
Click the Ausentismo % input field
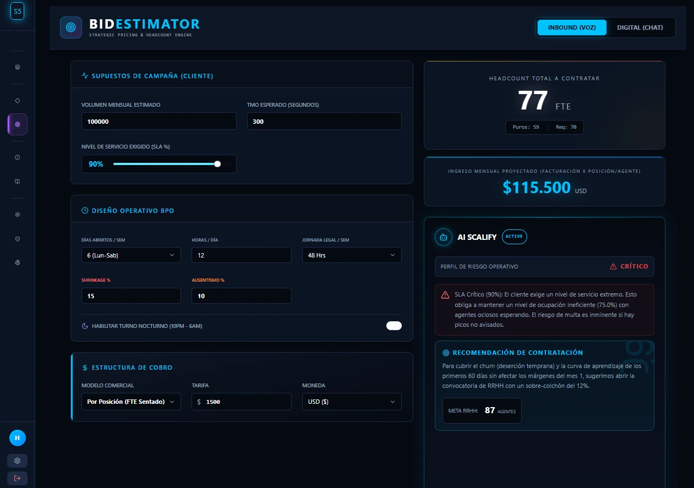point(241,296)
